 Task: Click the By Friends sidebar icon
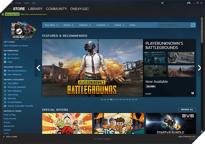click(x=5, y=54)
